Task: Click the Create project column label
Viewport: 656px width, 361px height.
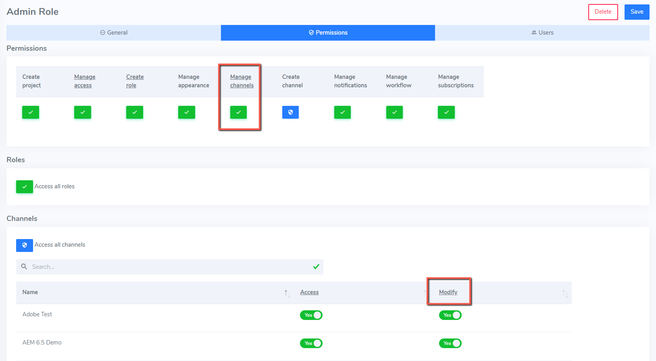Action: point(31,81)
